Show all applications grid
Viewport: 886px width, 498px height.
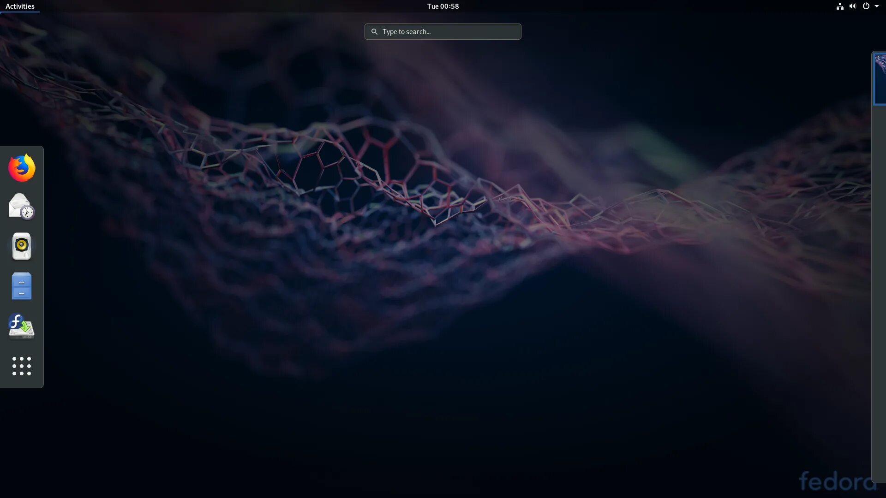pyautogui.click(x=22, y=366)
